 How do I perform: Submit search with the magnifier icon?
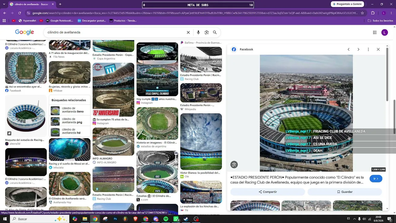(215, 33)
